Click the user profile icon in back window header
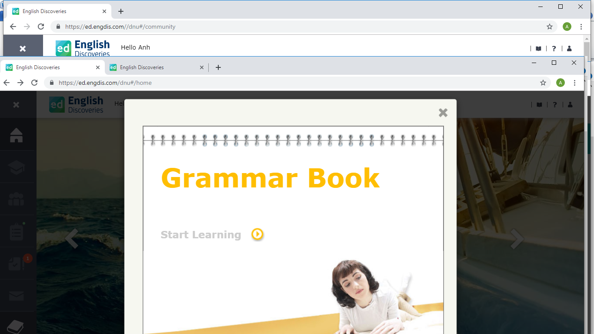This screenshot has height=334, width=594. [x=569, y=49]
